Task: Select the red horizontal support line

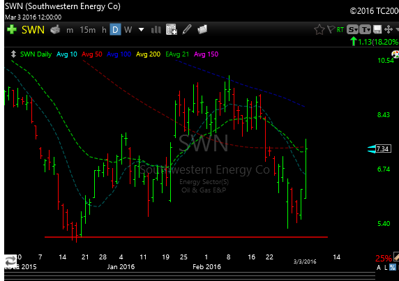Action: (186, 237)
